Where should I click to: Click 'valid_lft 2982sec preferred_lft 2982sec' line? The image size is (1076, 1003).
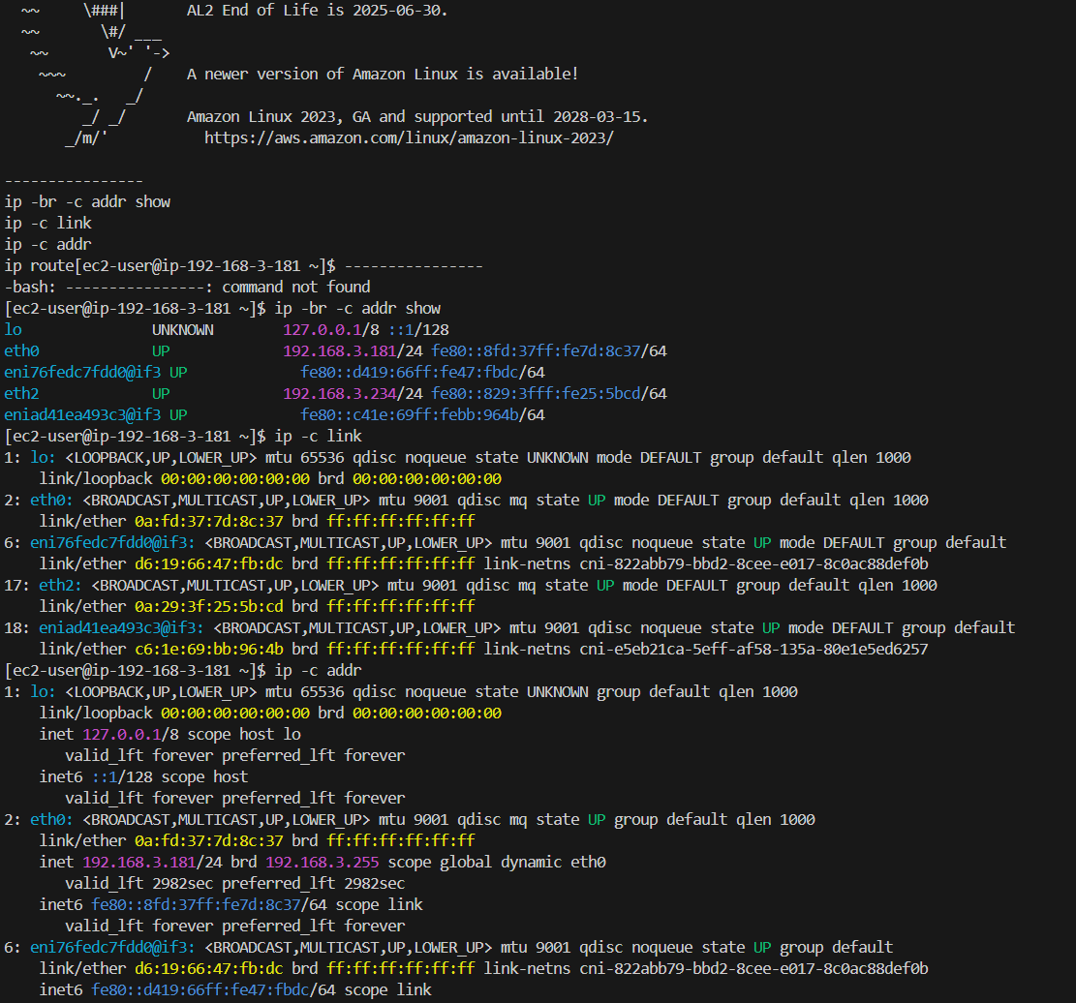tap(234, 883)
